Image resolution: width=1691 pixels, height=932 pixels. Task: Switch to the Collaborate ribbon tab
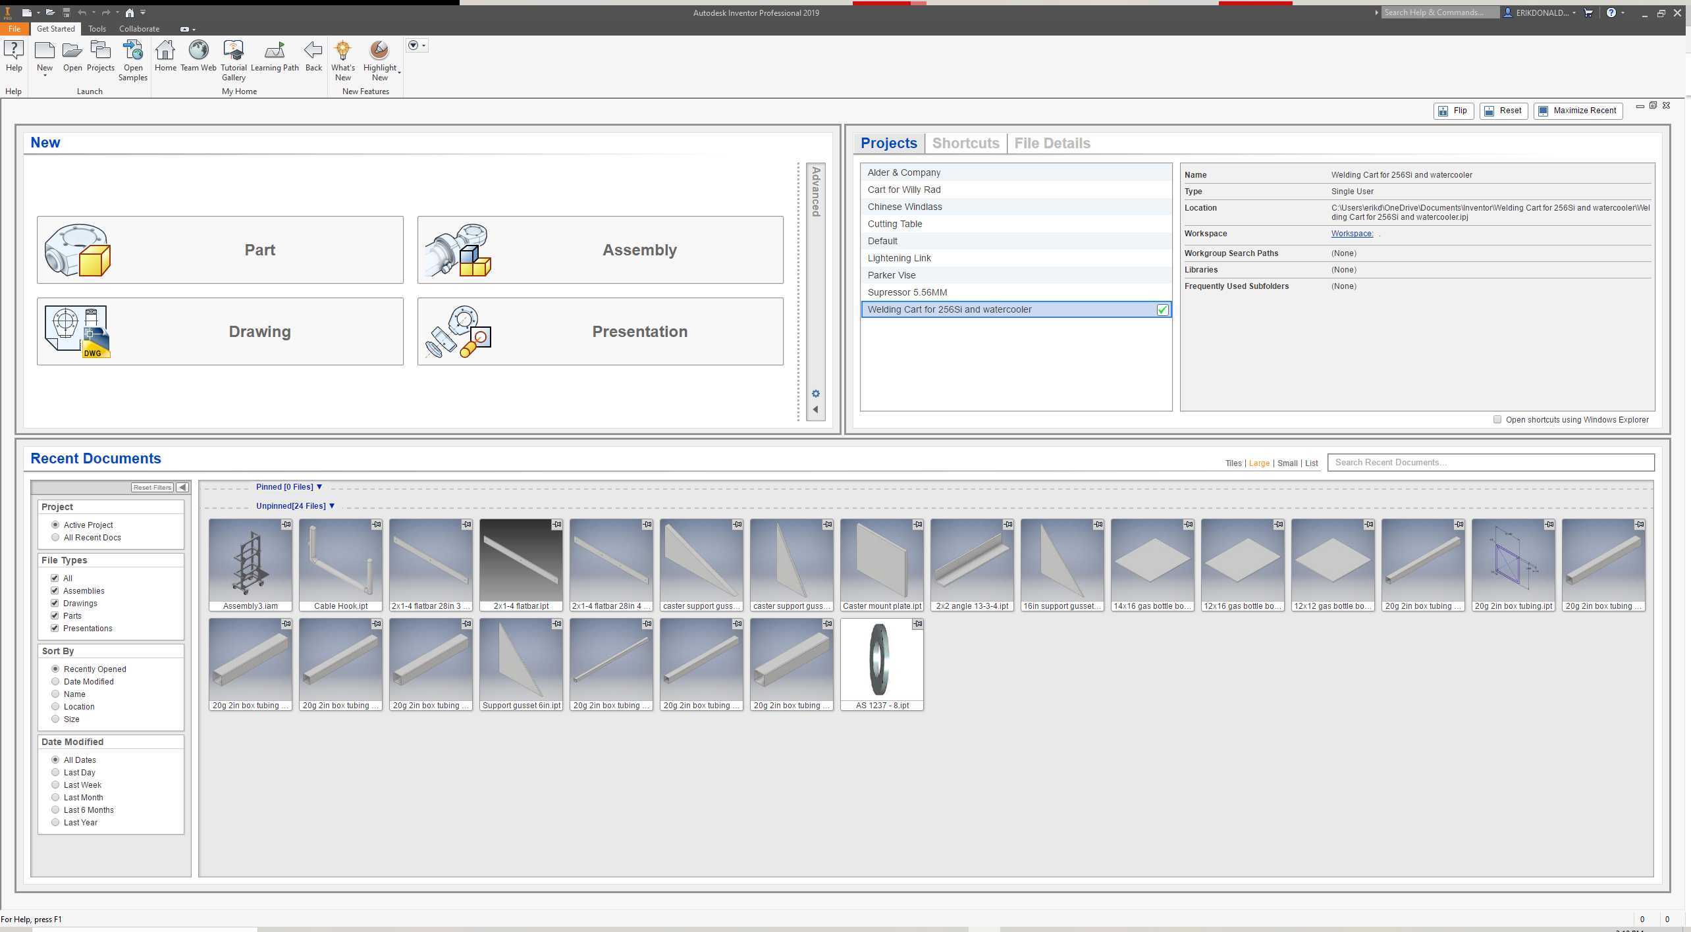point(139,29)
